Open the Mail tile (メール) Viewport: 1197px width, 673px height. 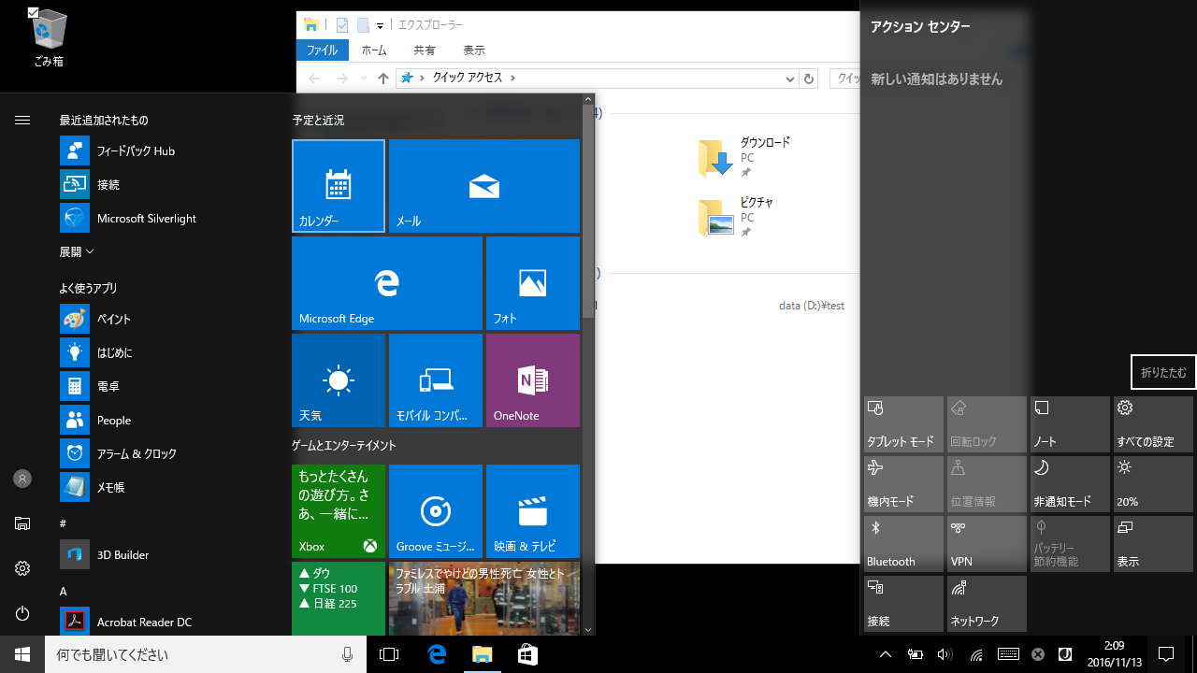[484, 186]
